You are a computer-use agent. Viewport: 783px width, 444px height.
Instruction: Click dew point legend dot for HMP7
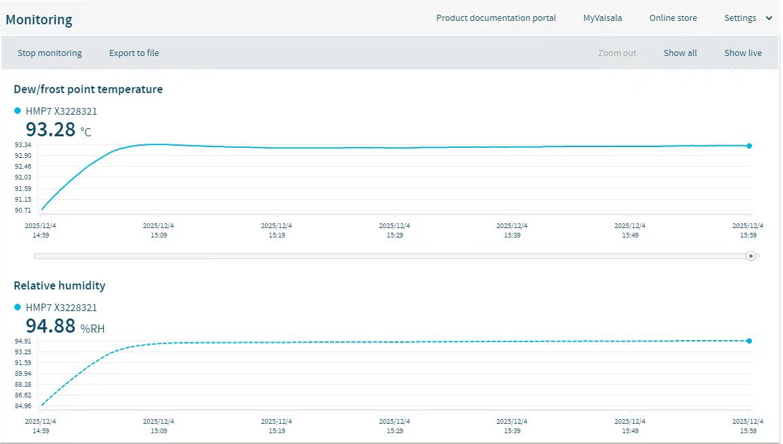(x=18, y=111)
